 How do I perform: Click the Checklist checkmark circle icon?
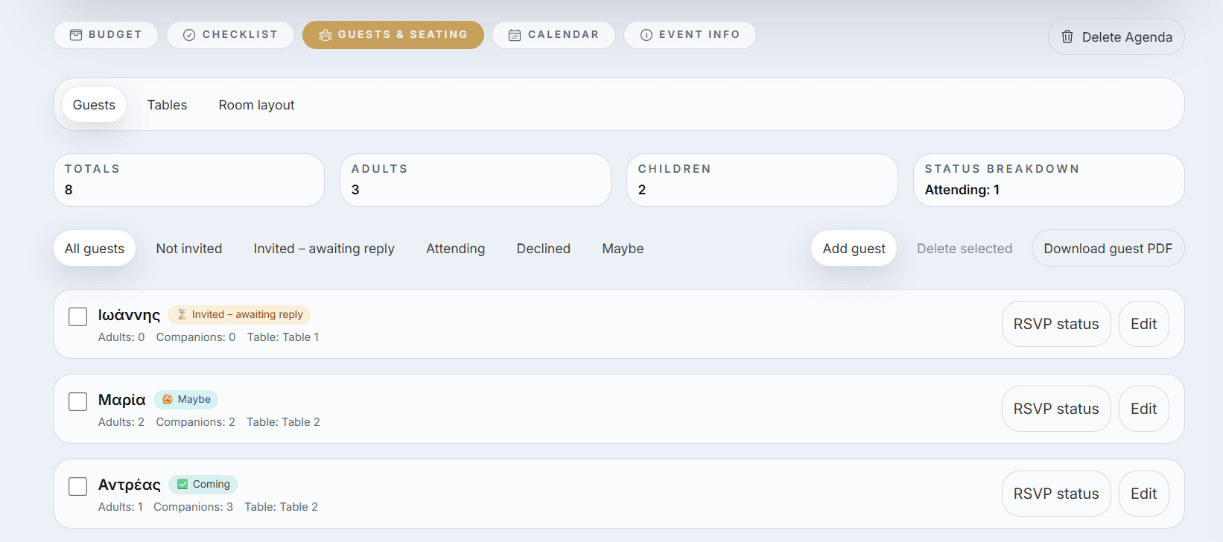(189, 35)
